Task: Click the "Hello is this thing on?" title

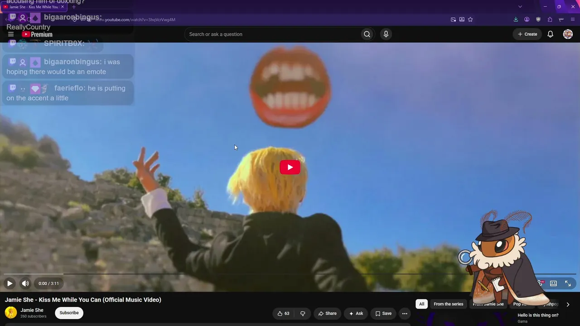Action: coord(538,315)
